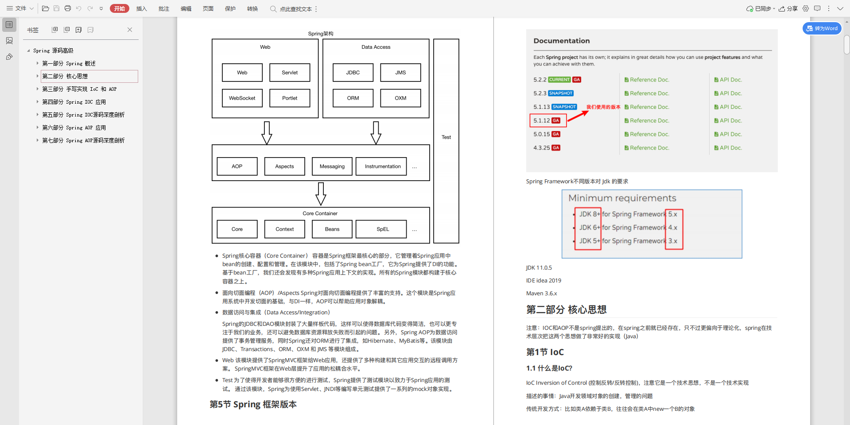The image size is (850, 425).
Task: Click the dropdown arrow beside 文件
Action: (x=32, y=8)
